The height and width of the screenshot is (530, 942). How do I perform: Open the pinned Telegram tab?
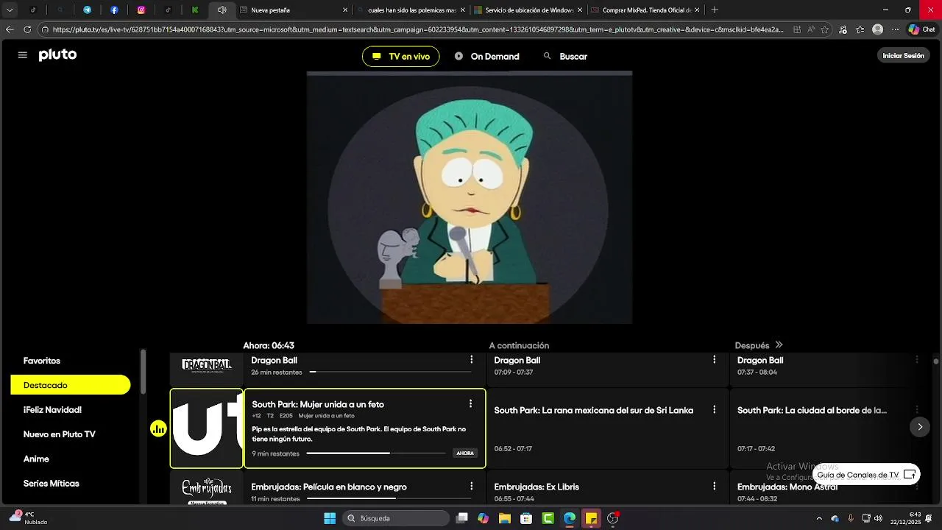[87, 10]
